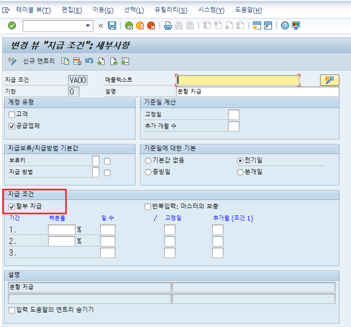Select the 분개일 radio button
351x327 pixels.
pyautogui.click(x=240, y=172)
